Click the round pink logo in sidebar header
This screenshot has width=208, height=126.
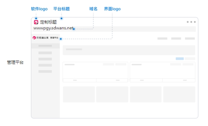[x=34, y=38]
